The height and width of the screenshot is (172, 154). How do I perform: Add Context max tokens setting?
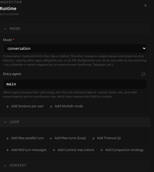point(73,150)
